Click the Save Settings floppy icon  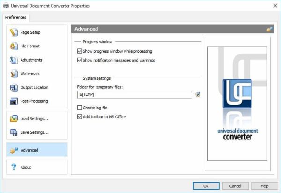click(x=14, y=132)
